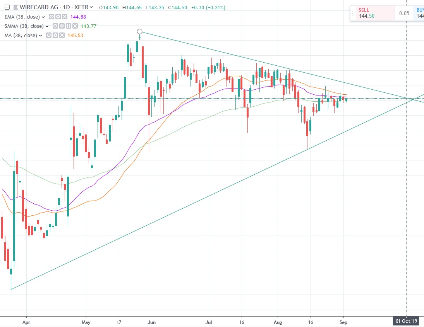Click the BUY order button
The image size is (424, 327).
(x=420, y=12)
